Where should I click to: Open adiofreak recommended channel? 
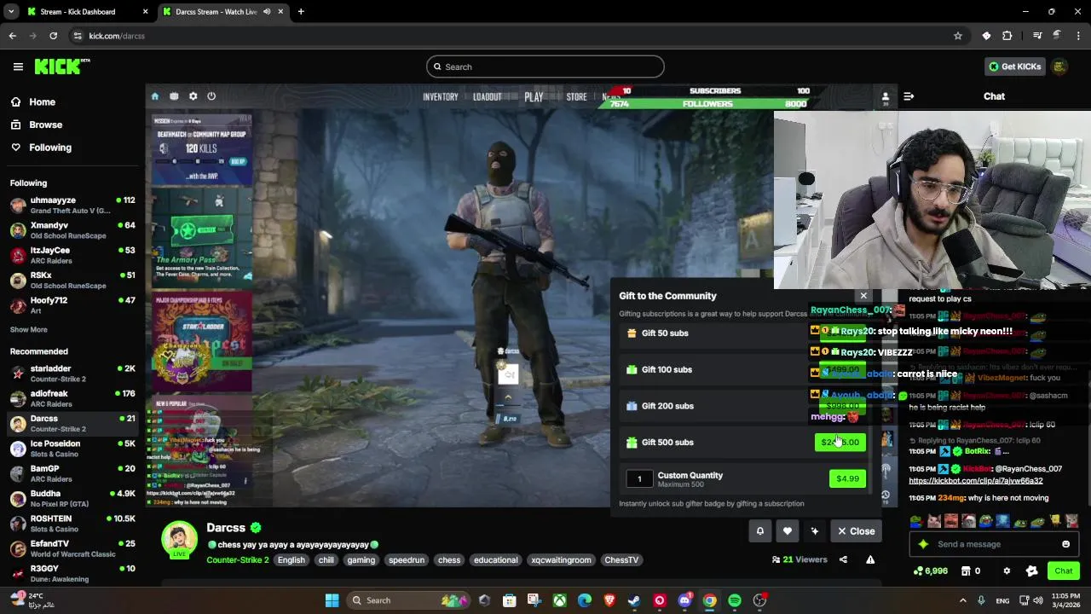(72, 398)
